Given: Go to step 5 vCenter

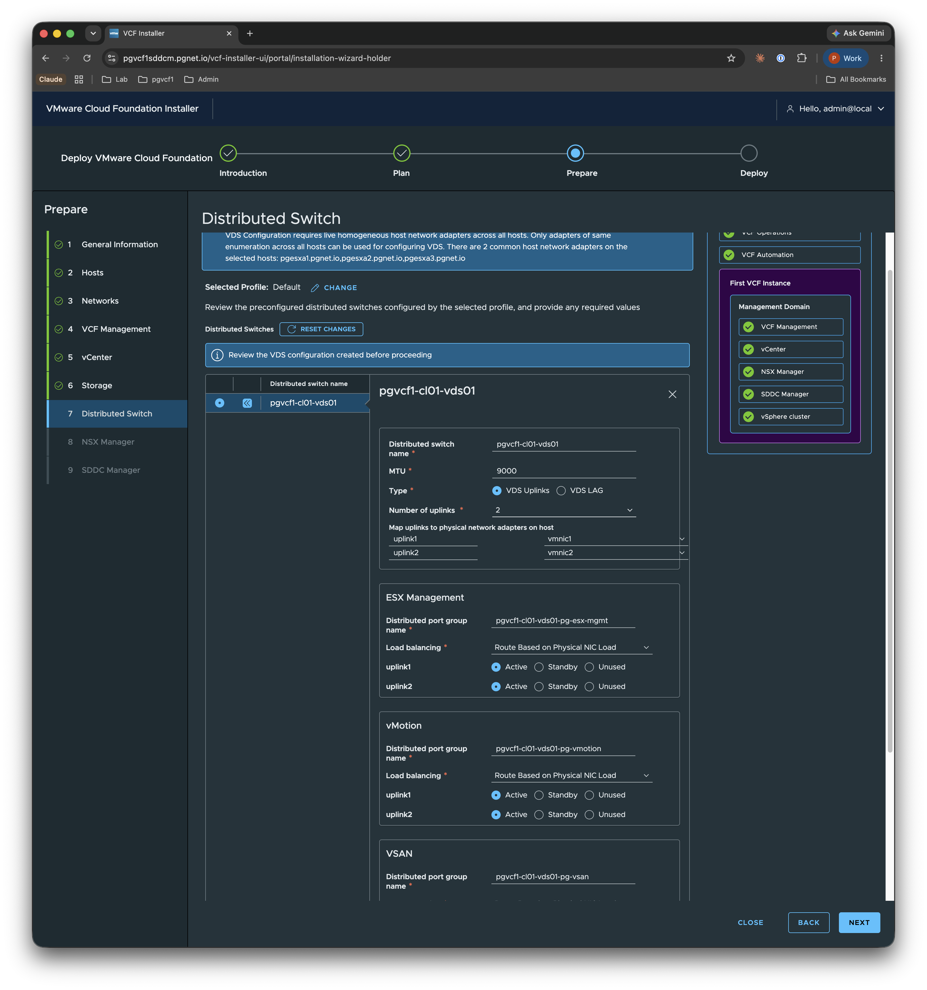Looking at the screenshot, I should (117, 357).
